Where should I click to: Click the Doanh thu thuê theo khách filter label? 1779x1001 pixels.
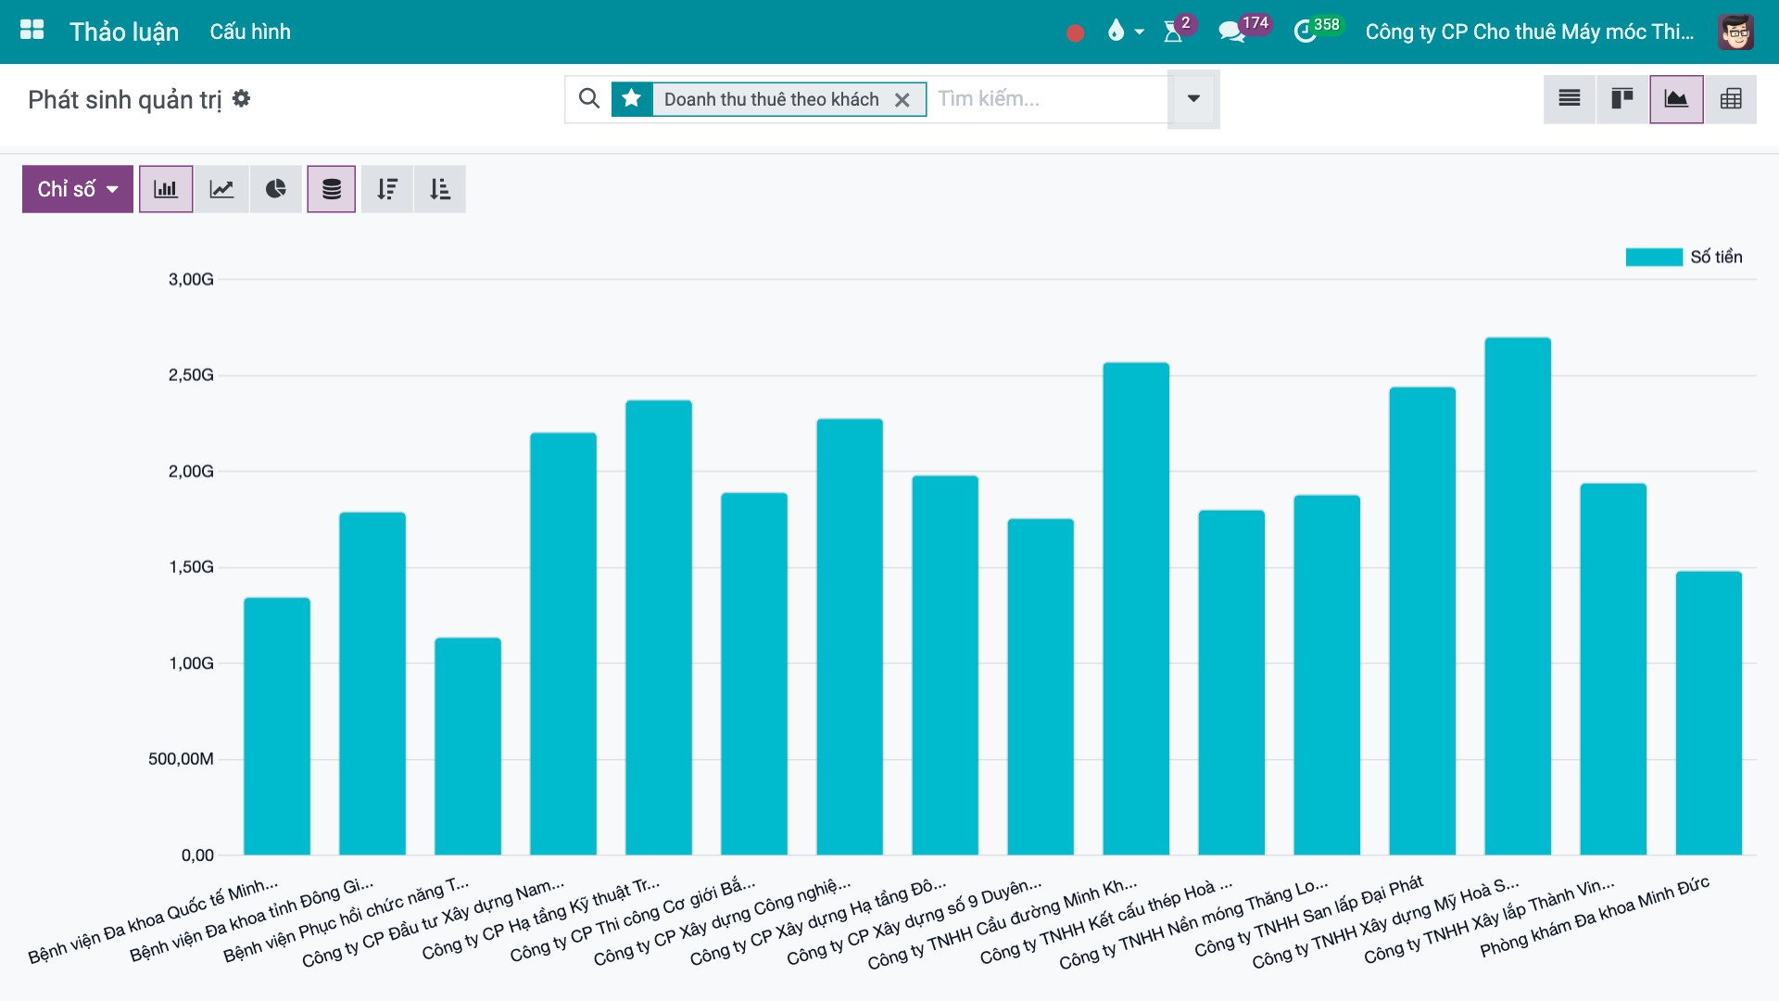point(771,99)
